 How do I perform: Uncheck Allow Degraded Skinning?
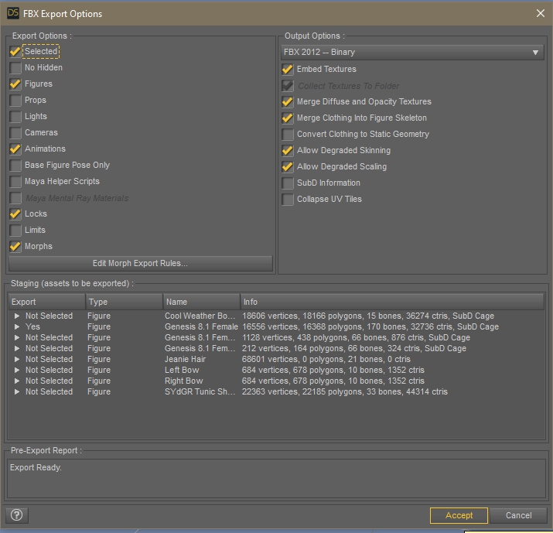click(x=288, y=150)
